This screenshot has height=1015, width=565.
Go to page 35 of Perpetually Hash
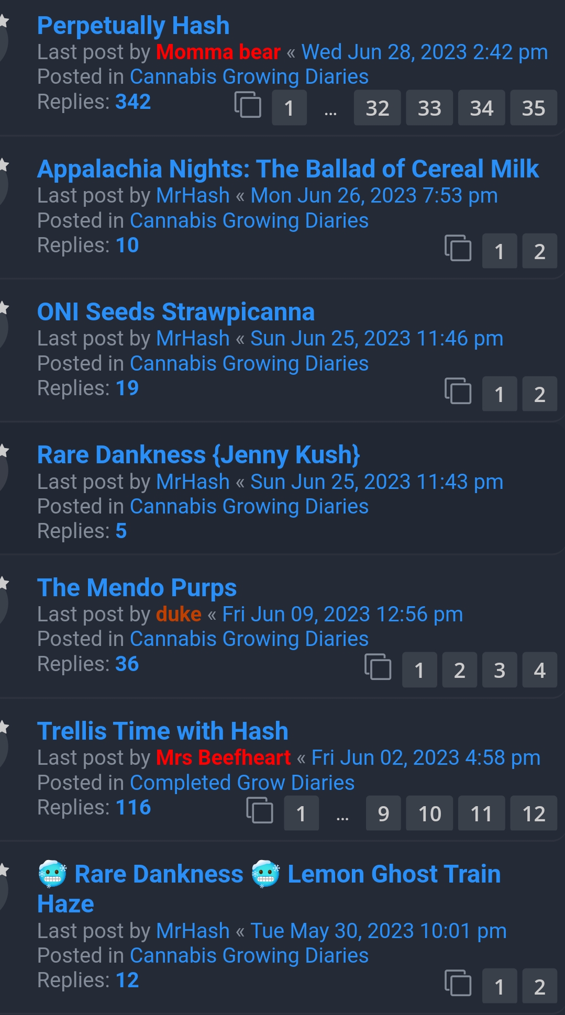click(x=533, y=108)
